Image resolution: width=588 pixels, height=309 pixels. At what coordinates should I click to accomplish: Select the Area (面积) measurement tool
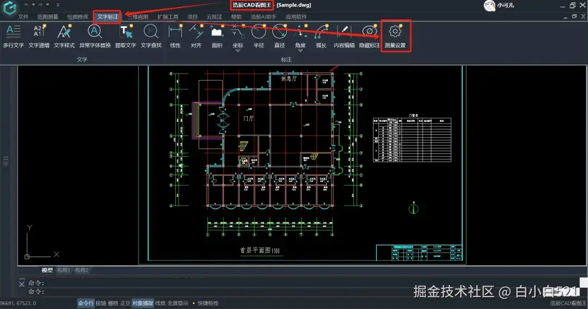coord(217,36)
